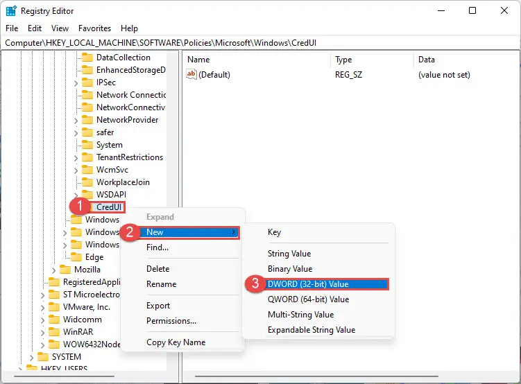This screenshot has height=384, width=521.
Task: Click the TenantRestrictions folder icon
Action: [87, 157]
